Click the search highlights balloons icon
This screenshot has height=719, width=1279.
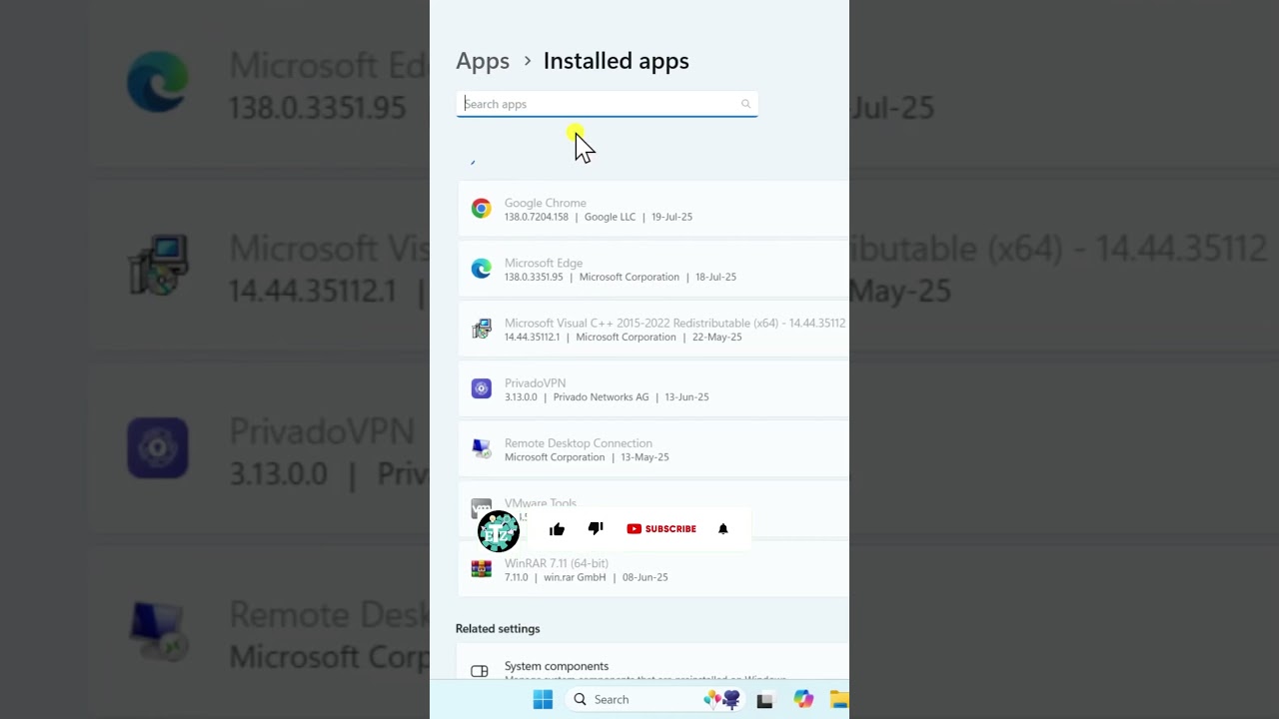[x=720, y=699]
